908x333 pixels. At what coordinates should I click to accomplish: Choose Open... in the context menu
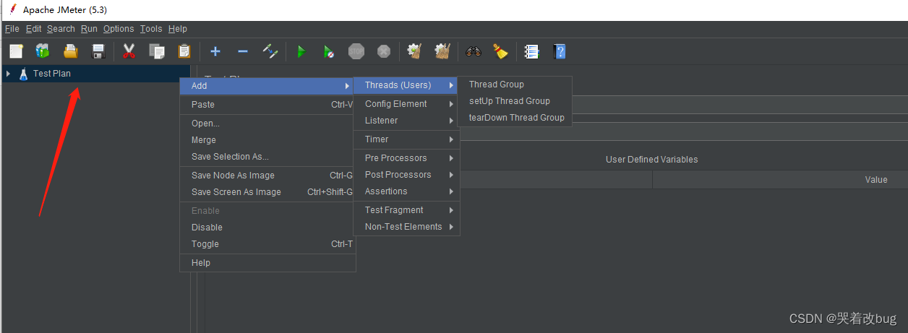pos(267,124)
